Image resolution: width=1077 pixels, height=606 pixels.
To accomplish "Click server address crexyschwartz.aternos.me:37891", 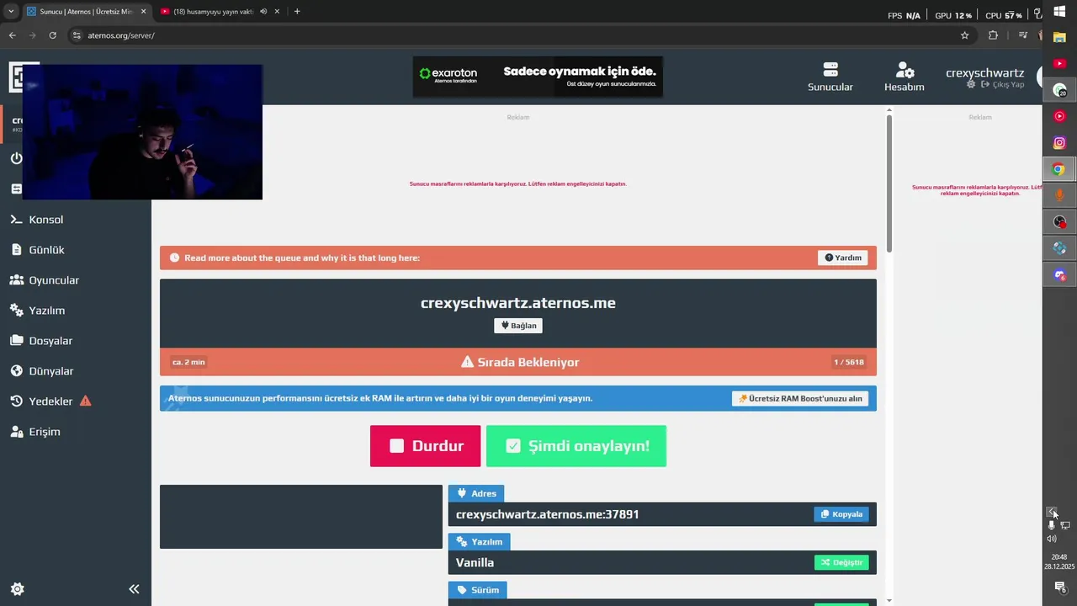I will pyautogui.click(x=548, y=514).
